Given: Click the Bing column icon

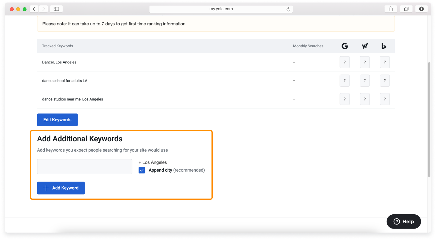Looking at the screenshot, I should coord(384,46).
